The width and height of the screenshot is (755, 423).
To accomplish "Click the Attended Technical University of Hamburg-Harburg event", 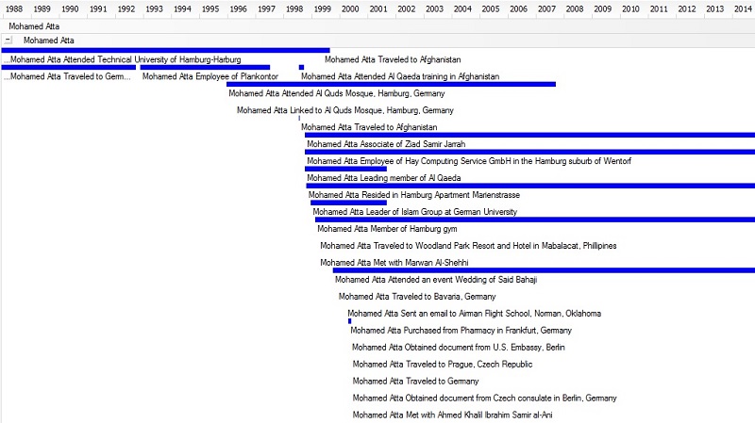I will click(123, 59).
